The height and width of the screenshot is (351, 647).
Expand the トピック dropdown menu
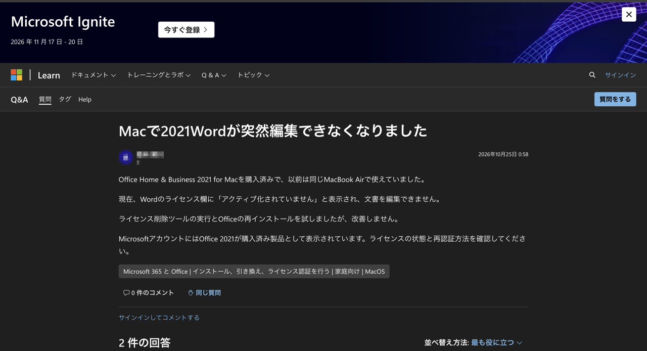pos(253,75)
